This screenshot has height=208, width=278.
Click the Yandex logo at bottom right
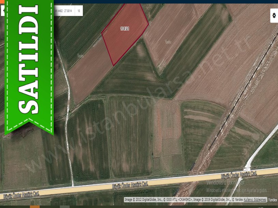pyautogui.click(x=273, y=200)
